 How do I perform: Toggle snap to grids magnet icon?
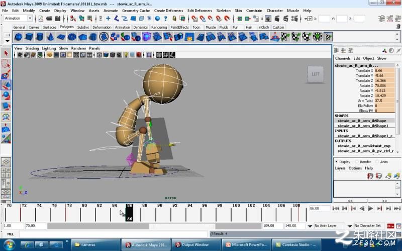coord(194,19)
